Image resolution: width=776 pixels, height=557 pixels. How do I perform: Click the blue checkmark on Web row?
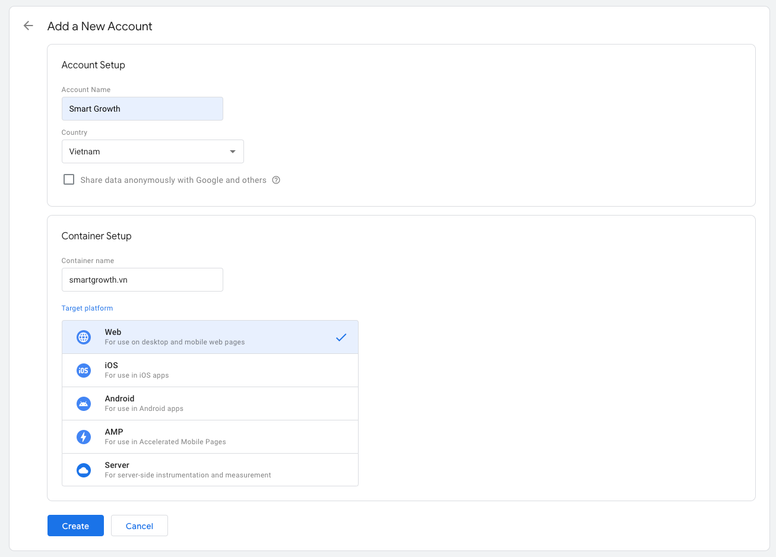click(x=341, y=337)
